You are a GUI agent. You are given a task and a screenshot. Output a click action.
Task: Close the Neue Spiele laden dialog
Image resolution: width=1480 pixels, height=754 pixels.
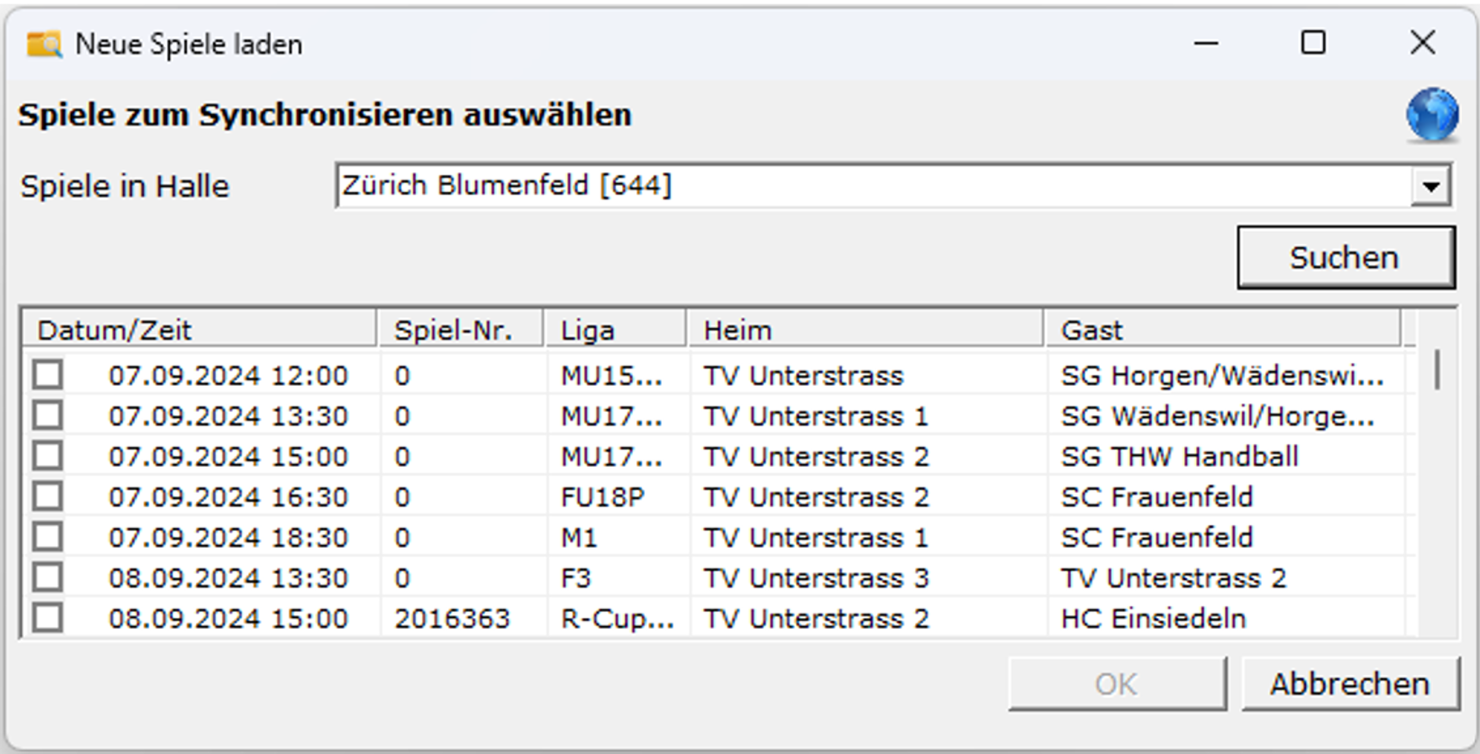1423,44
